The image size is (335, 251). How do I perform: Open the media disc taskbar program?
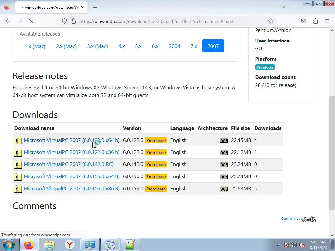[x=110, y=244]
